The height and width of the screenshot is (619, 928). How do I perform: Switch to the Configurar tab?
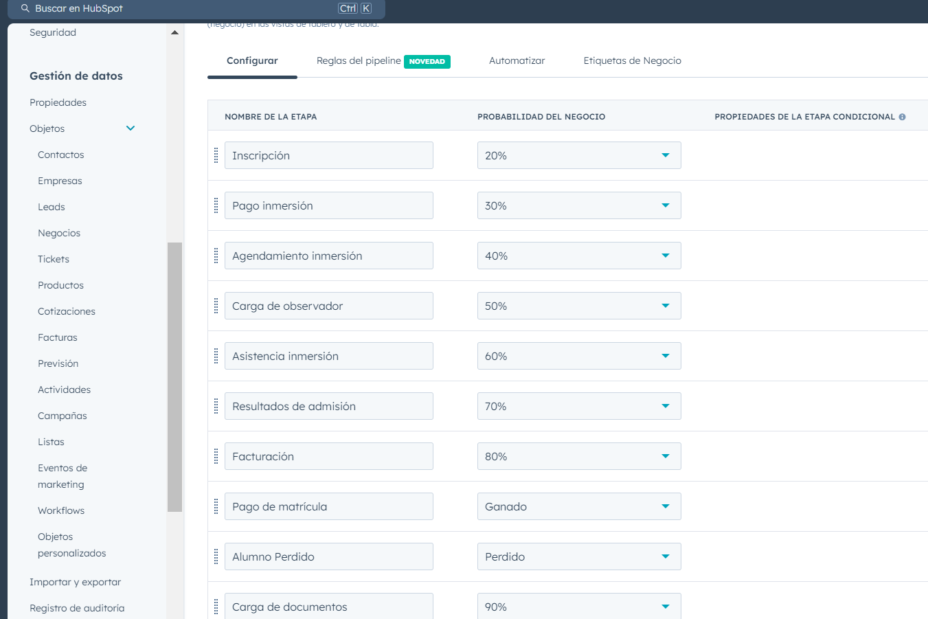(252, 60)
